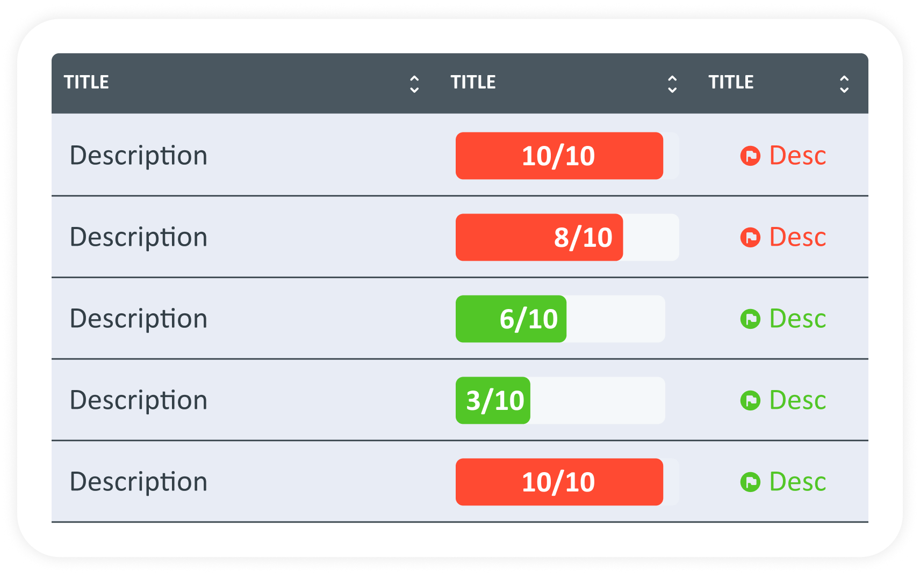Open the red Desc link in first row
This screenshot has height=573, width=920.
pyautogui.click(x=797, y=156)
